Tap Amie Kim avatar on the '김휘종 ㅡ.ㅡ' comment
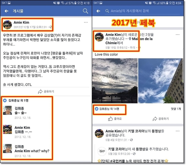This screenshot has width=186, height=165. 7,129
